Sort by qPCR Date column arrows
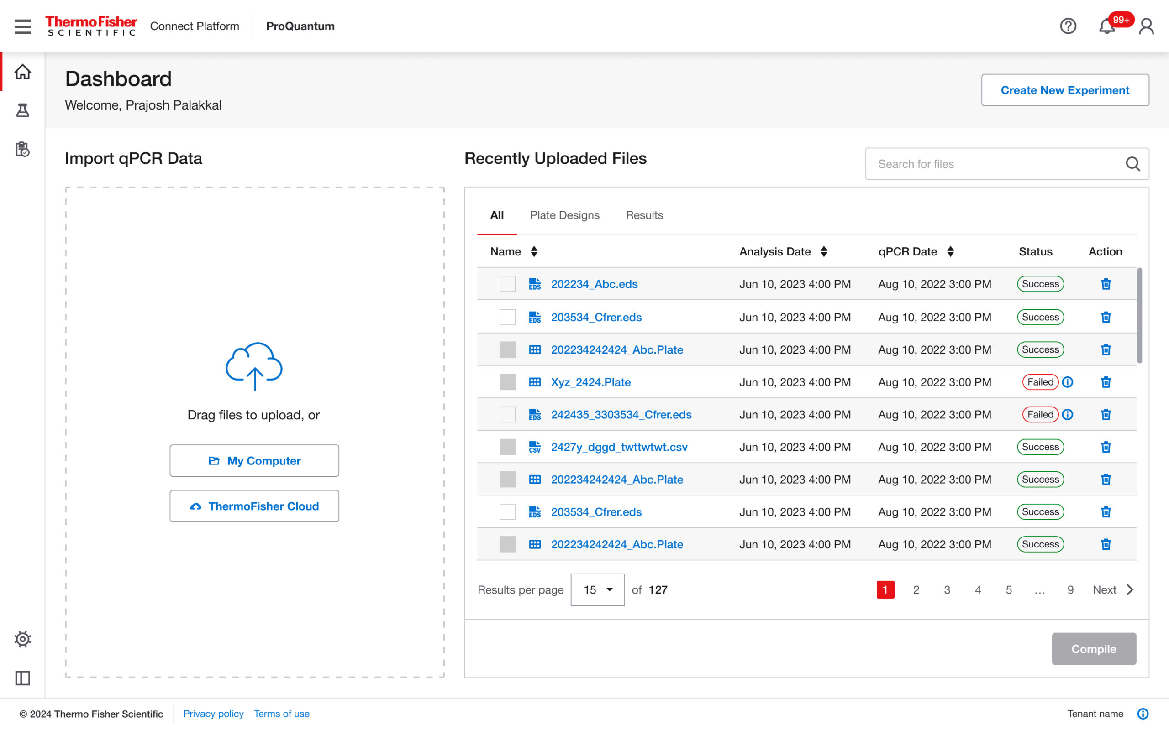 point(950,251)
